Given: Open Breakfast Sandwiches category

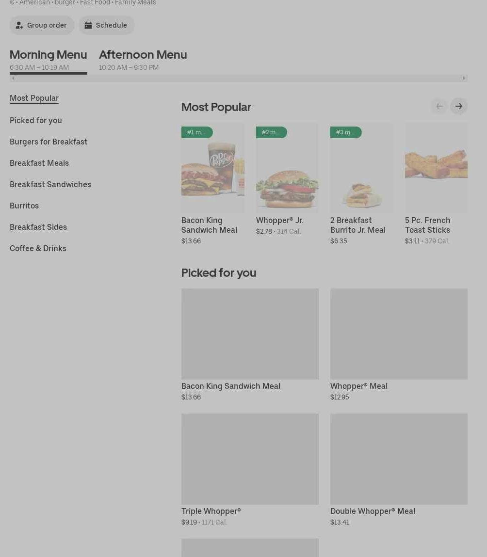Looking at the screenshot, I should coord(50,184).
